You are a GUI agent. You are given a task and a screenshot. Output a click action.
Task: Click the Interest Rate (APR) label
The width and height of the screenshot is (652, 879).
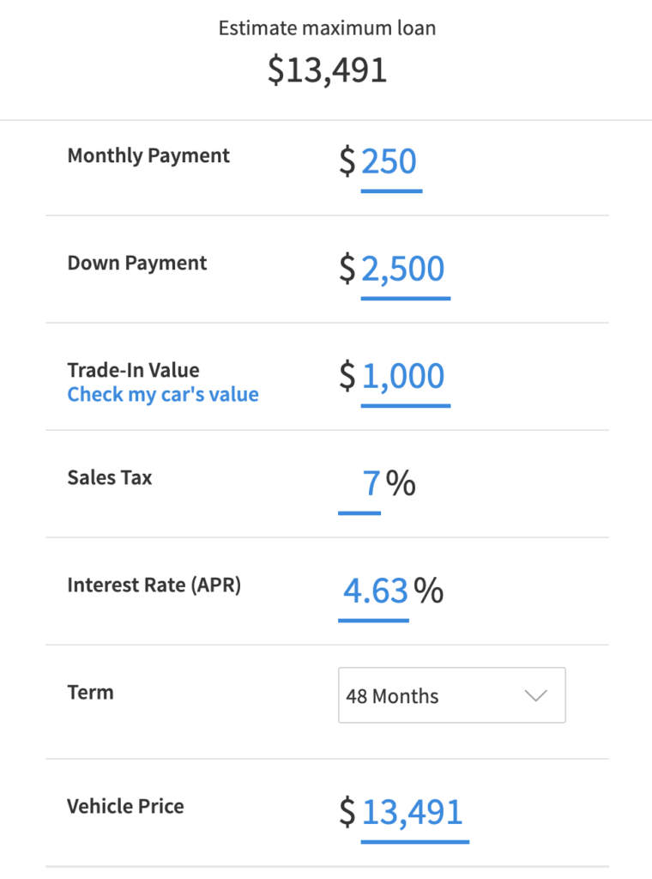pos(154,585)
